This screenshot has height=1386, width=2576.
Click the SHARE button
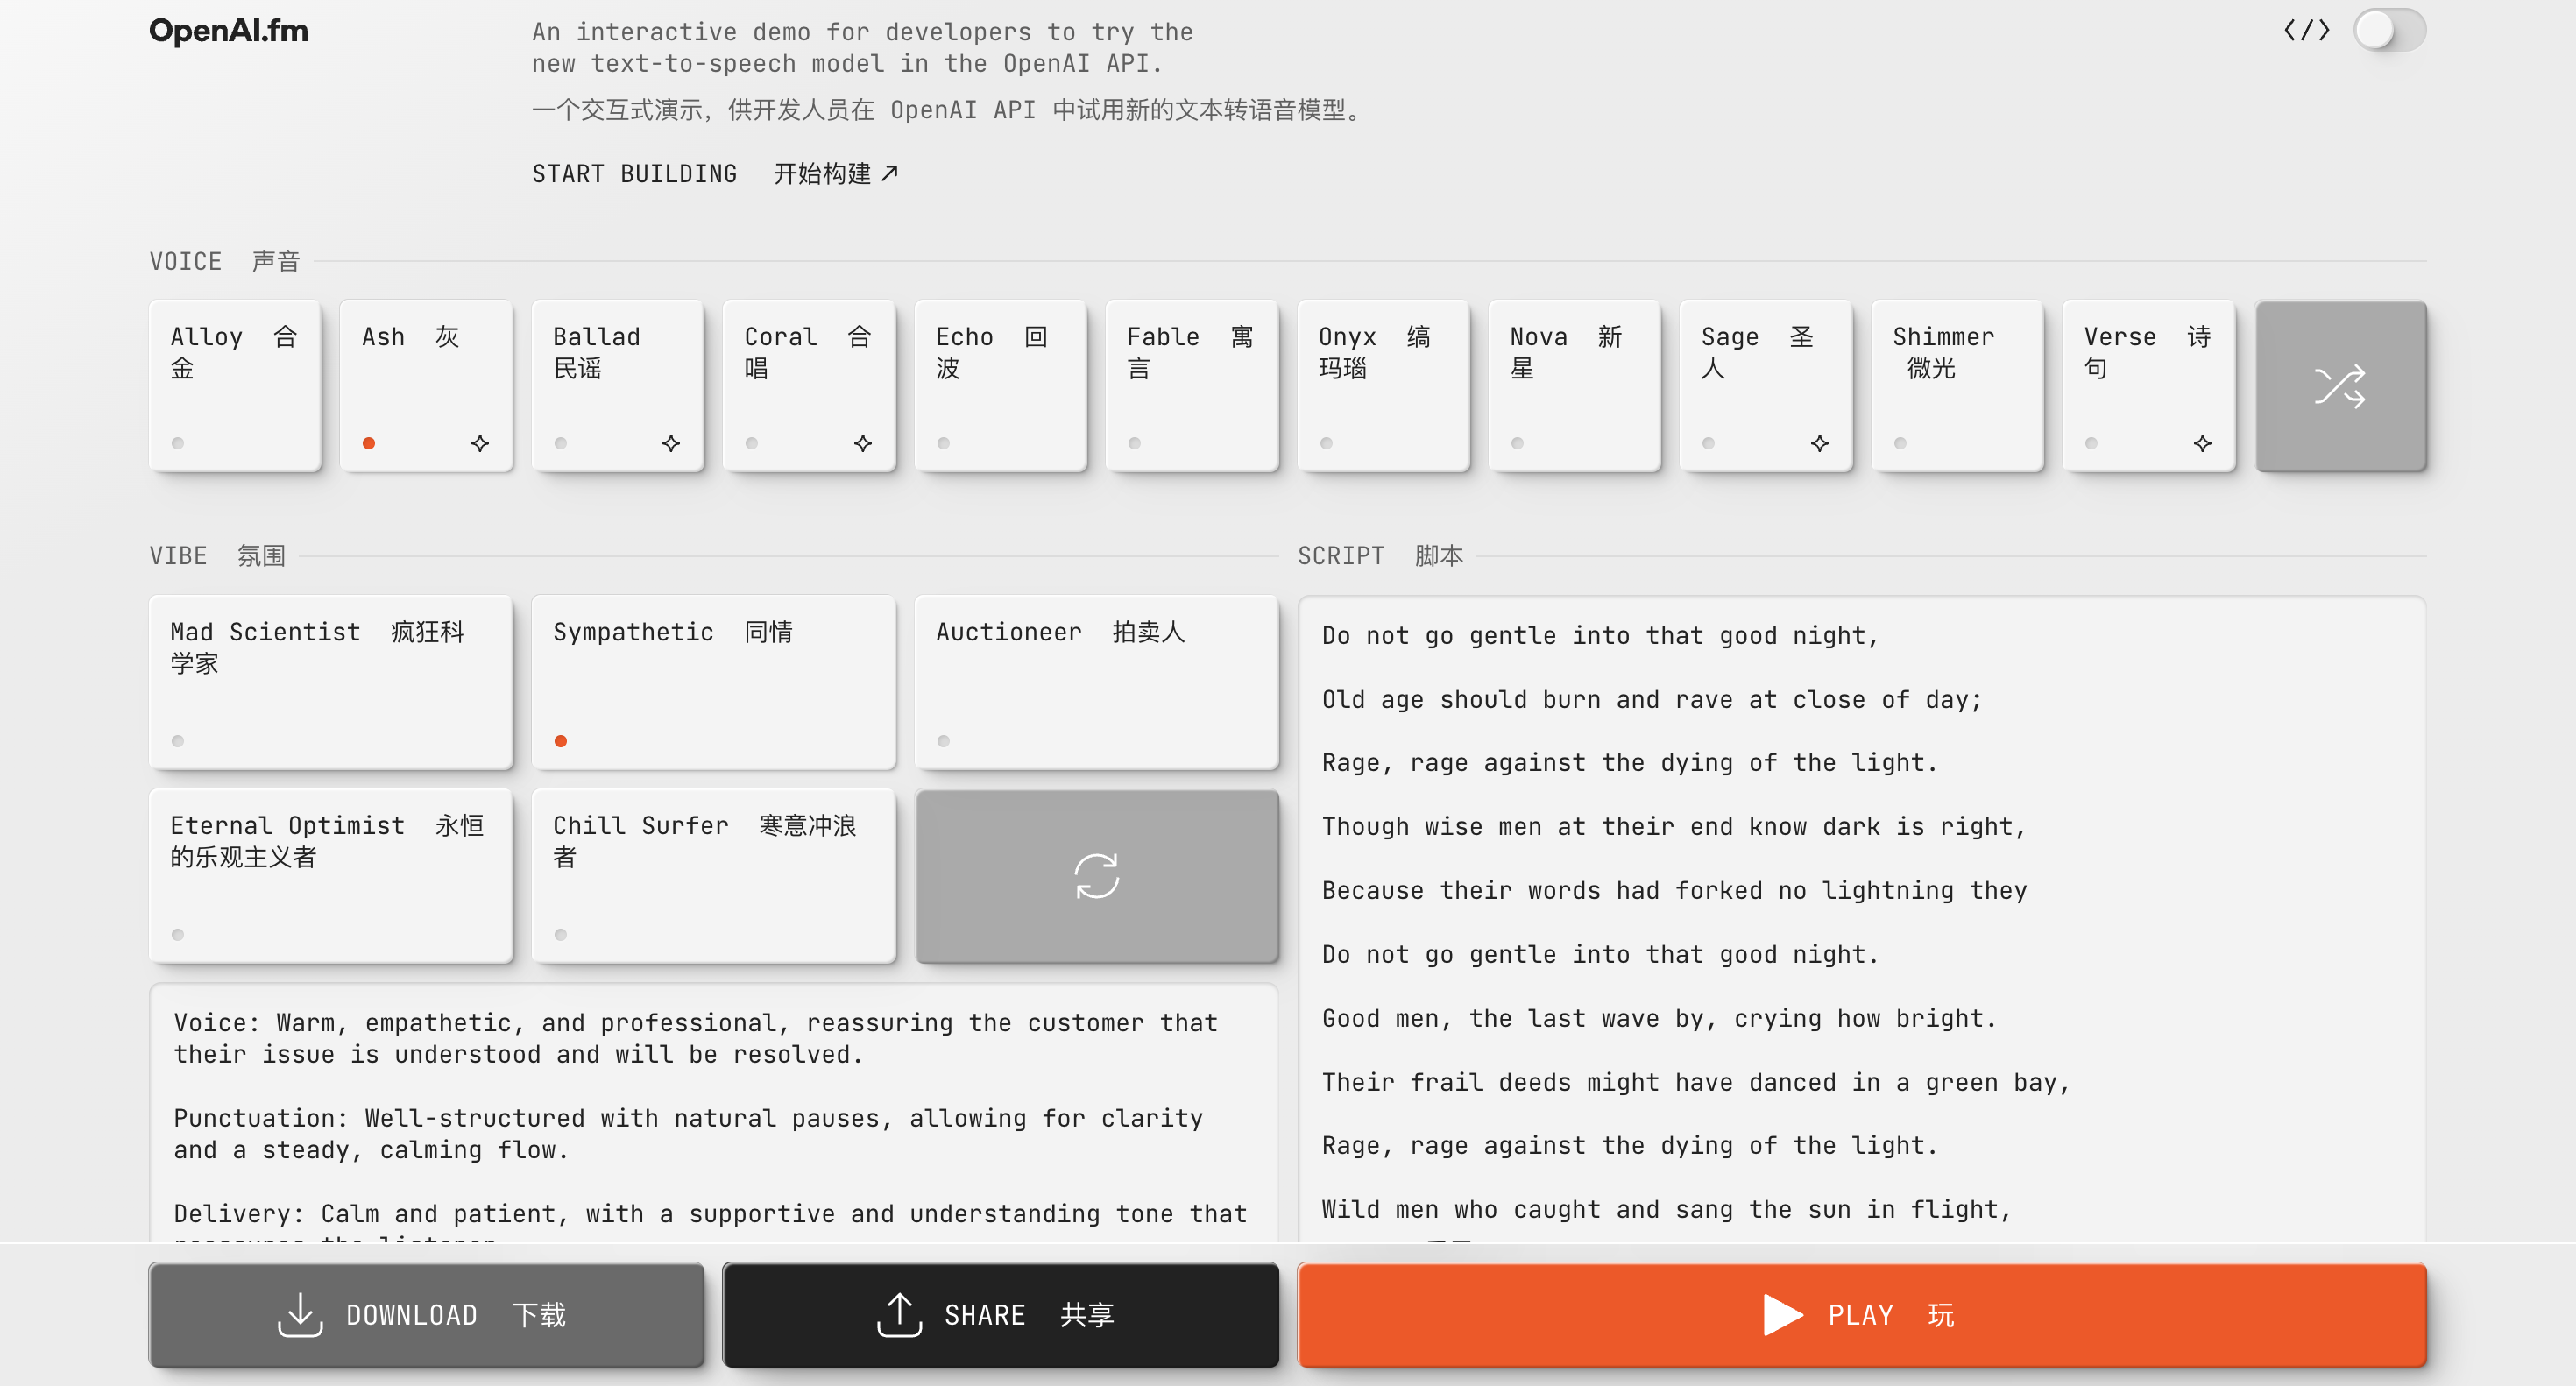click(x=1000, y=1314)
